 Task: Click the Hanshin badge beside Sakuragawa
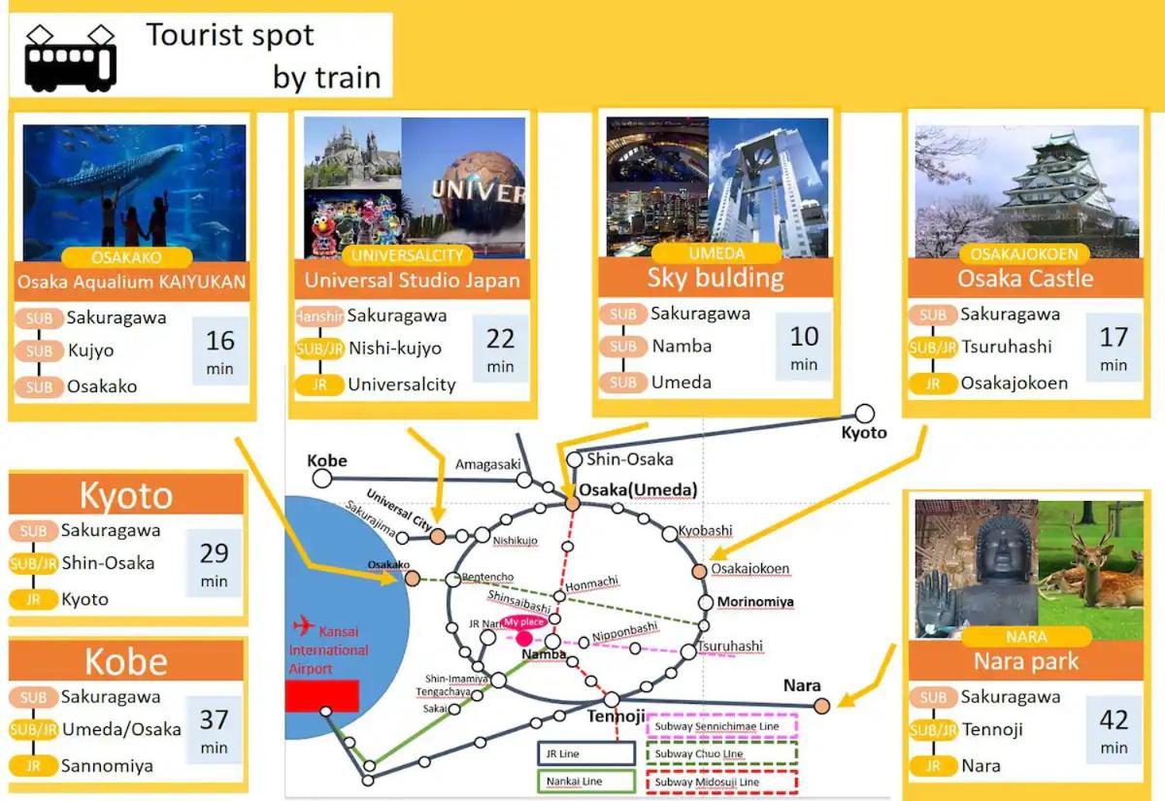click(319, 316)
